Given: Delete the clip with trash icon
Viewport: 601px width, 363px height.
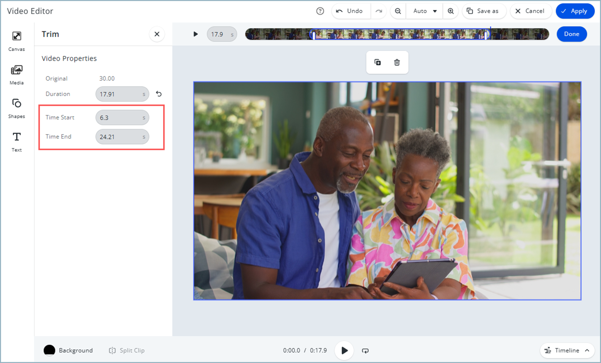Looking at the screenshot, I should point(397,62).
